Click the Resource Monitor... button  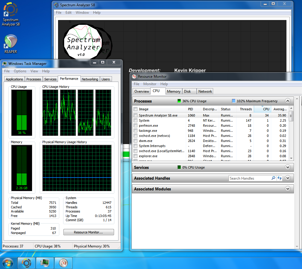tap(89, 232)
